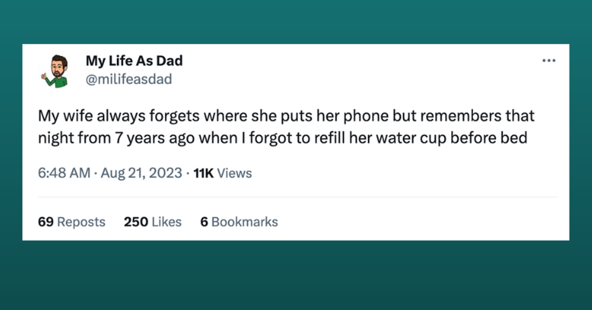
Task: Open the 250 Likes list
Action: 152,222
